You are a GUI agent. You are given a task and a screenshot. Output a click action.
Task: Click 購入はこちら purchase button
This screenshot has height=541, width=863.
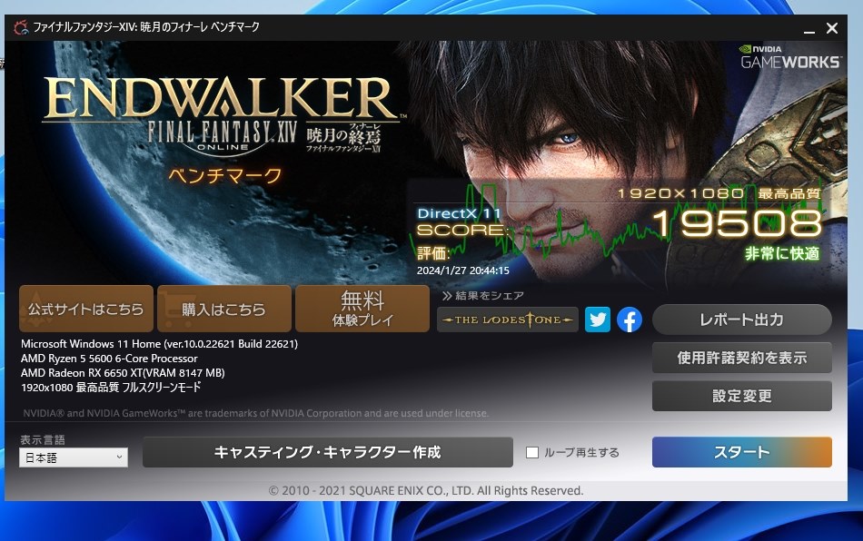(x=224, y=309)
